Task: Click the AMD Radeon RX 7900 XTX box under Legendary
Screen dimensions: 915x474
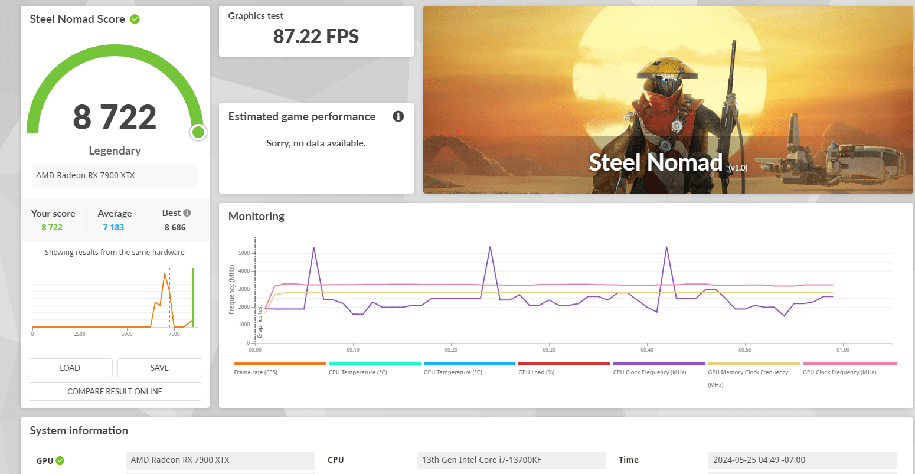Action: click(115, 175)
